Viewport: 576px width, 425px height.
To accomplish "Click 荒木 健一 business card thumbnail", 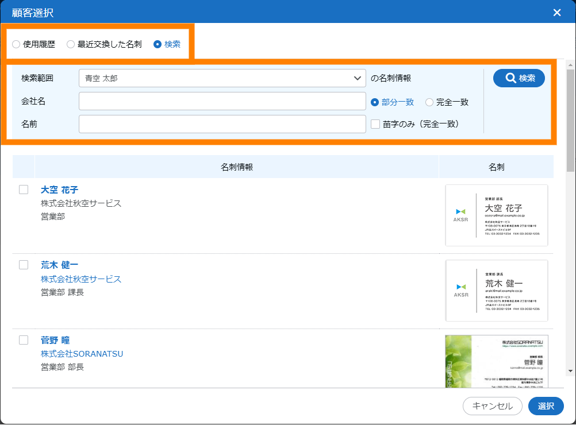I will (x=496, y=291).
